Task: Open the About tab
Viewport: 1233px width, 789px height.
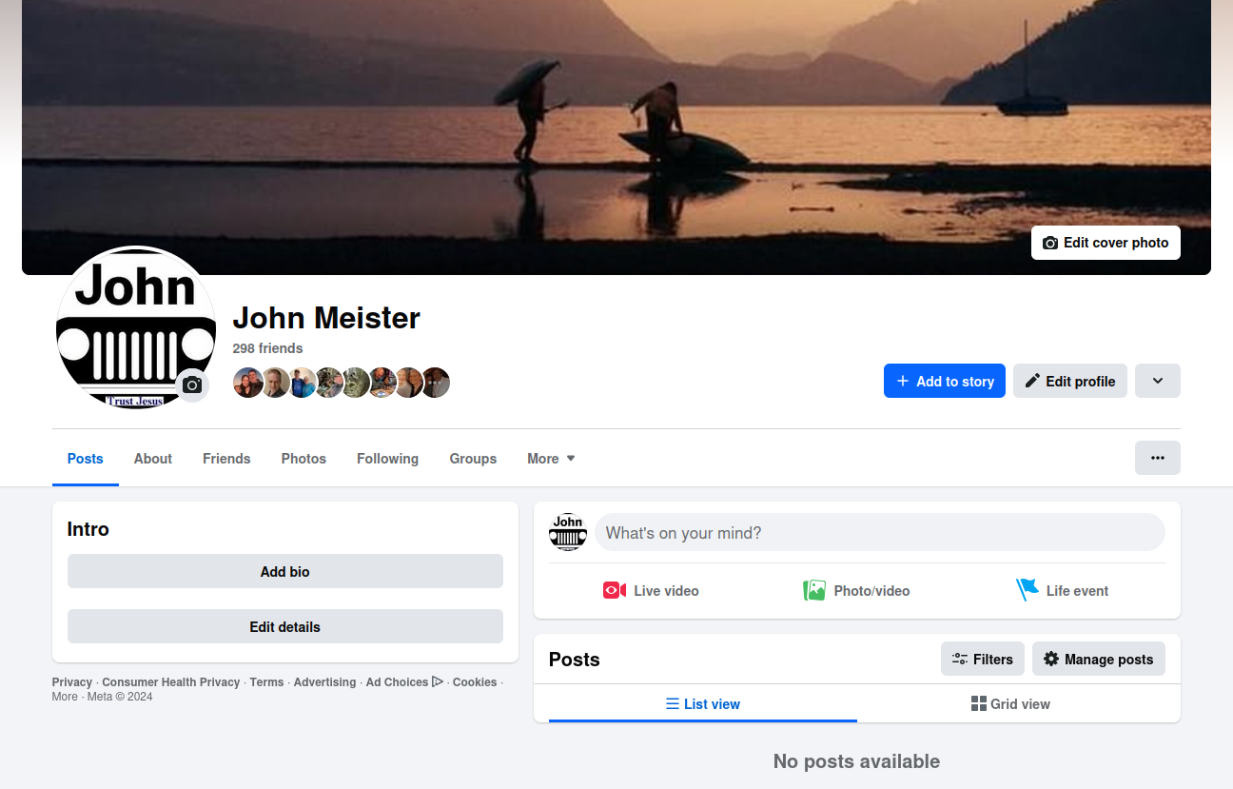Action: coord(152,459)
